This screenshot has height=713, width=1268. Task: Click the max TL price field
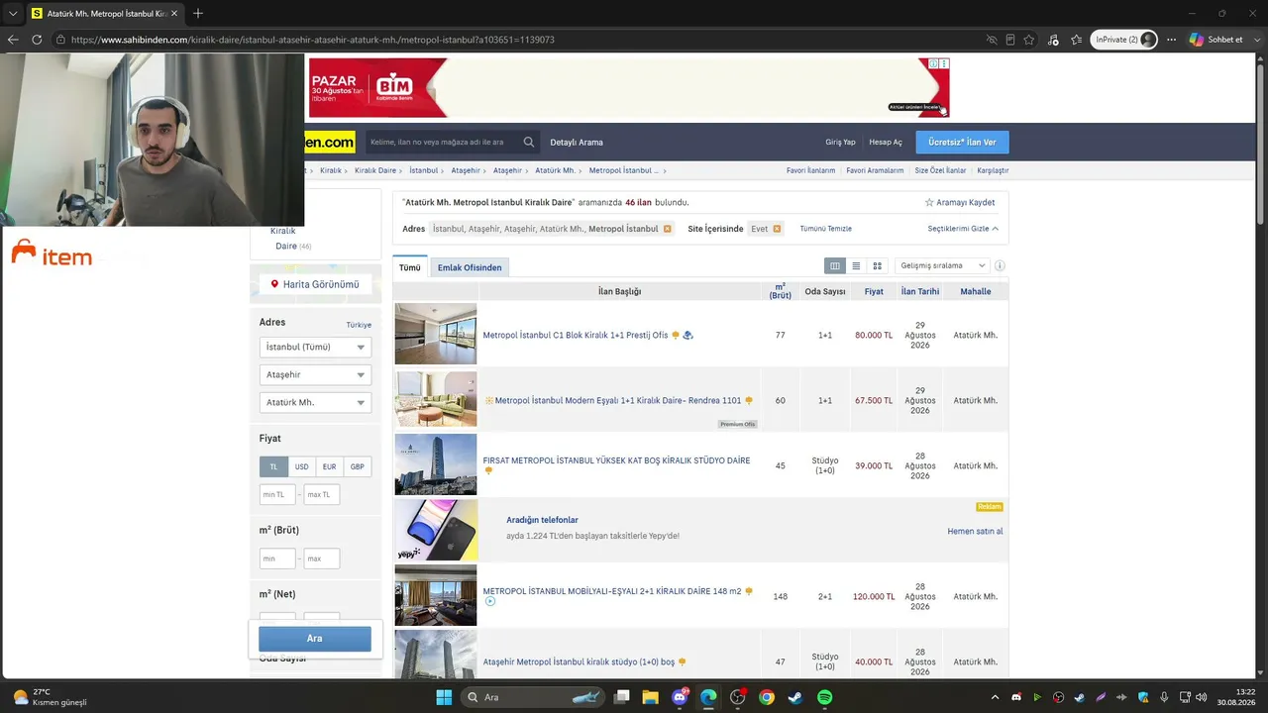tap(322, 494)
